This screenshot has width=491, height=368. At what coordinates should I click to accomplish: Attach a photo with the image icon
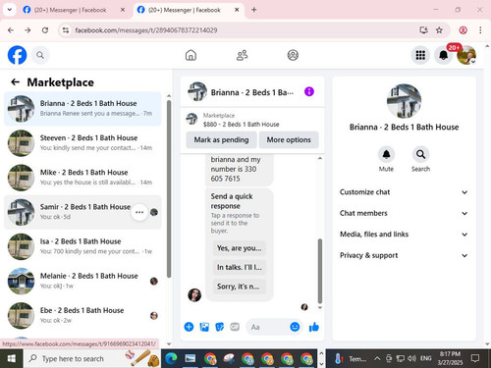coord(204,327)
